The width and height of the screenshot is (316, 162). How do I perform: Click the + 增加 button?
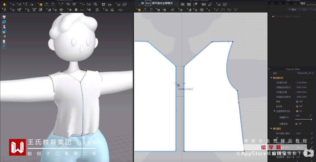coord(292,10)
